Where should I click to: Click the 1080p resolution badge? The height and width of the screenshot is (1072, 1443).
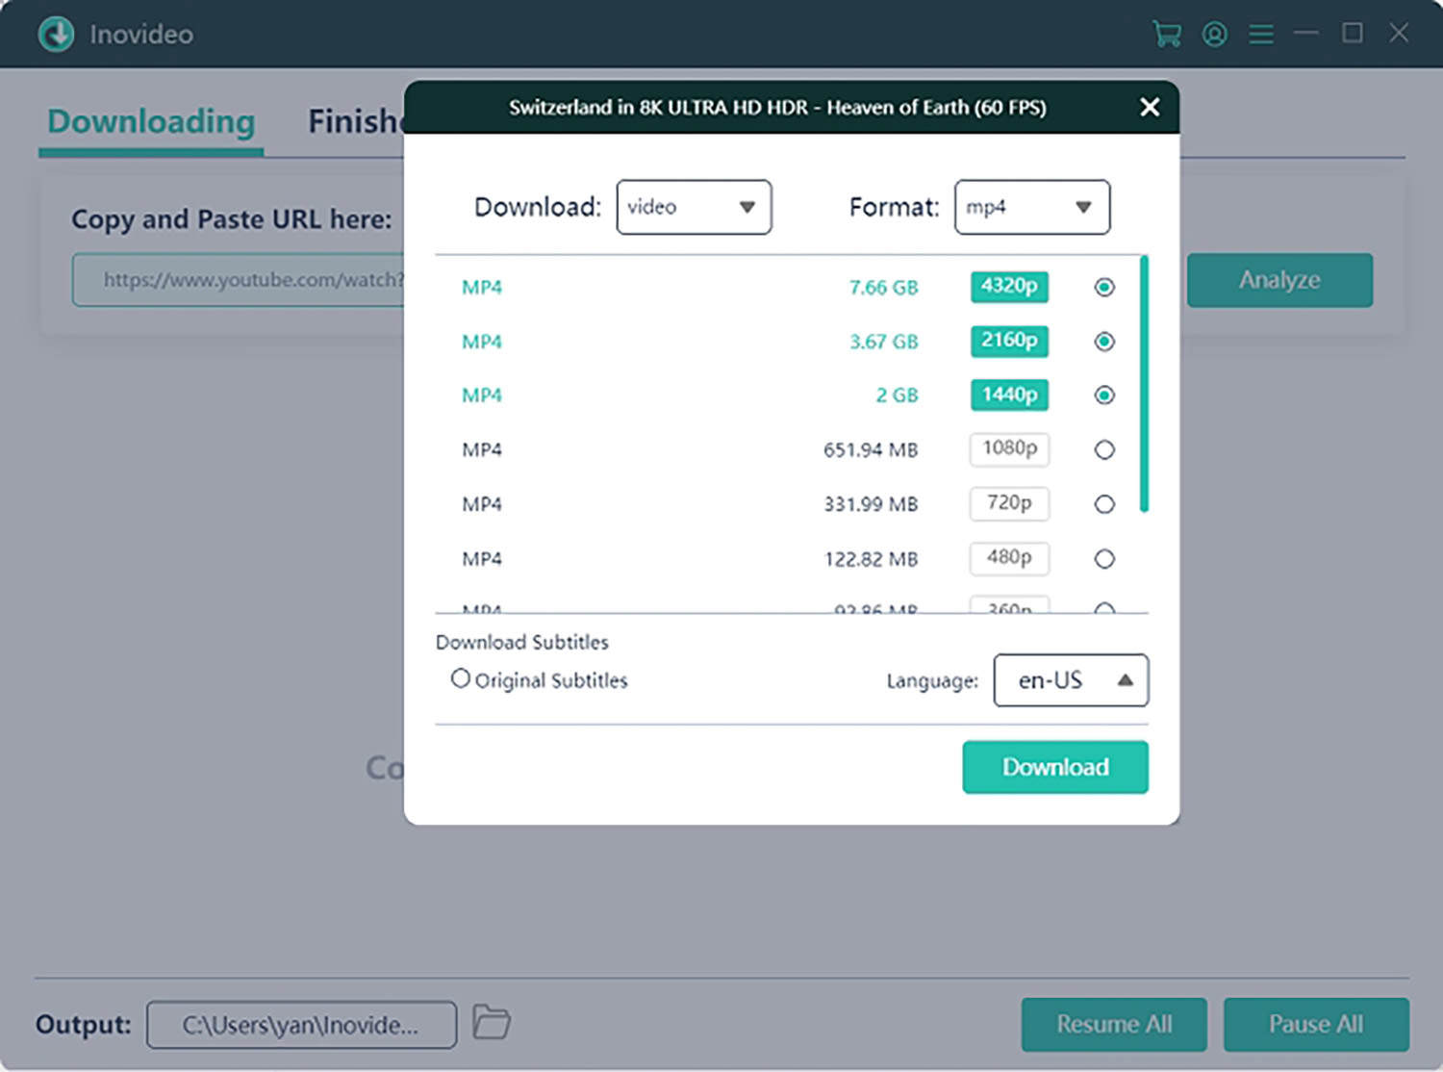[1009, 448]
